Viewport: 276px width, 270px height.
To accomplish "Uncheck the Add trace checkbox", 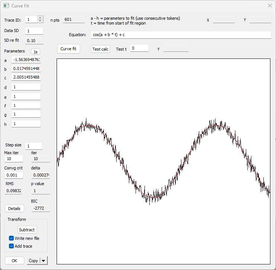I will 11,246.
